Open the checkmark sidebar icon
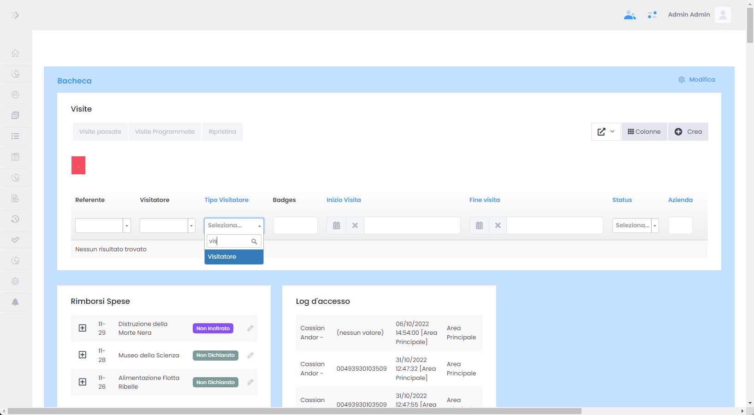754x415 pixels. coord(15,240)
